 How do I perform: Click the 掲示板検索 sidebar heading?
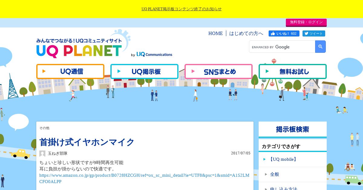click(293, 129)
